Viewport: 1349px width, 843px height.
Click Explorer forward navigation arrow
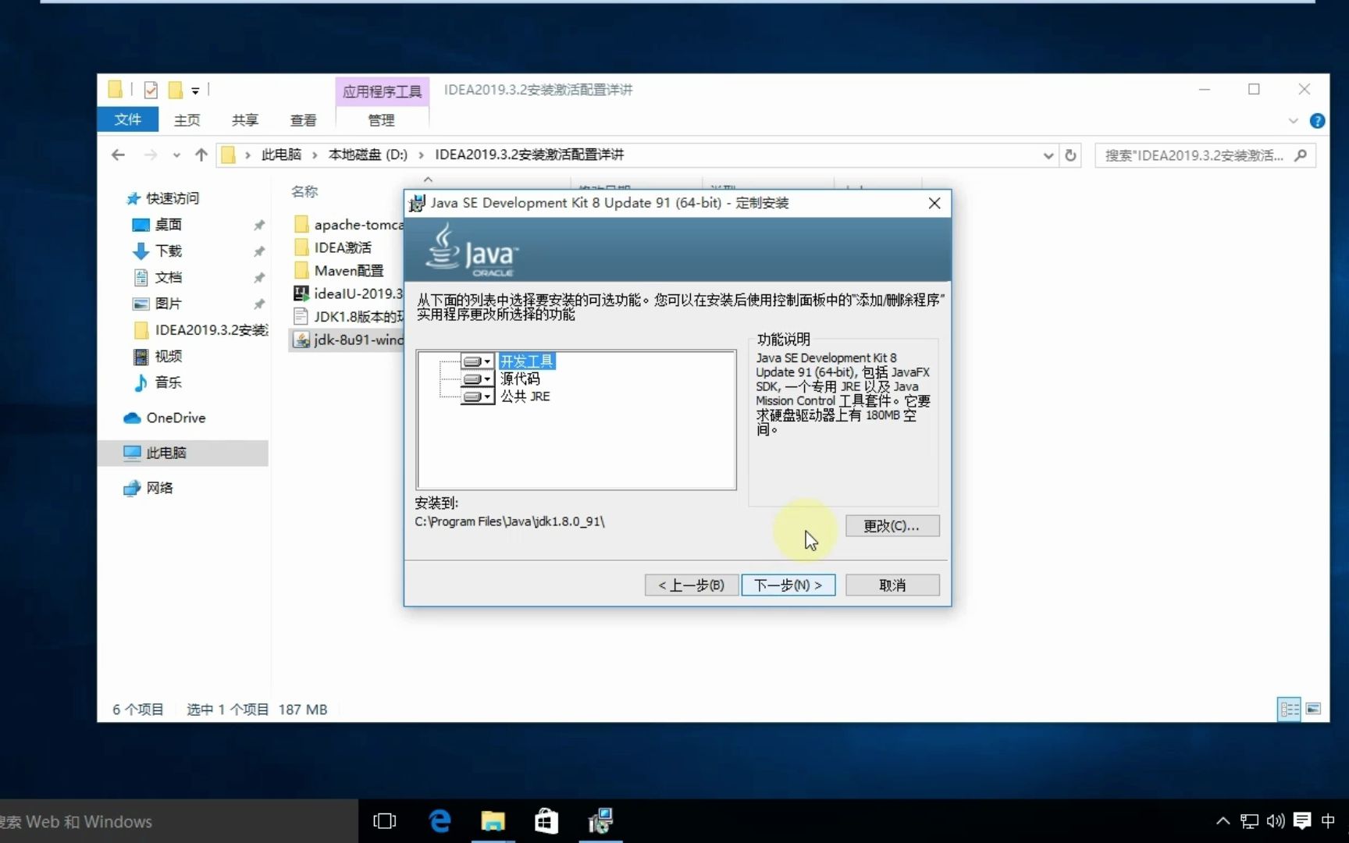coord(150,155)
